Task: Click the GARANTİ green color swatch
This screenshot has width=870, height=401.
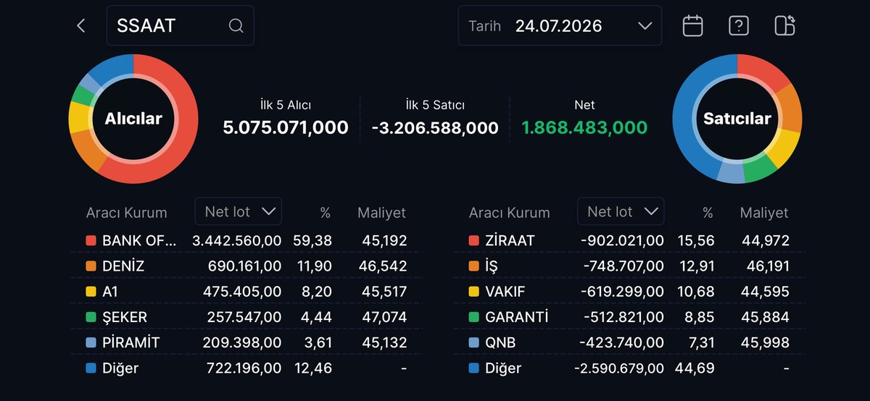Action: 473,317
